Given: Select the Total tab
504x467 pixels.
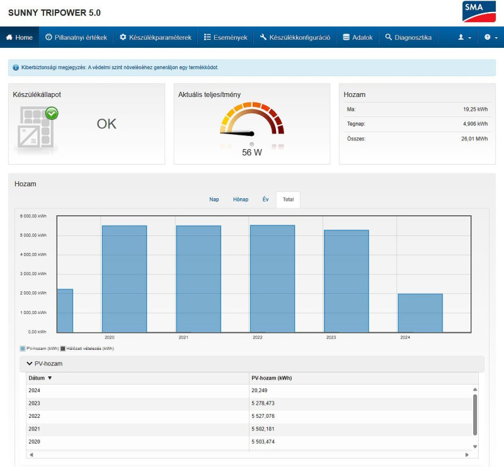Looking at the screenshot, I should 289,200.
